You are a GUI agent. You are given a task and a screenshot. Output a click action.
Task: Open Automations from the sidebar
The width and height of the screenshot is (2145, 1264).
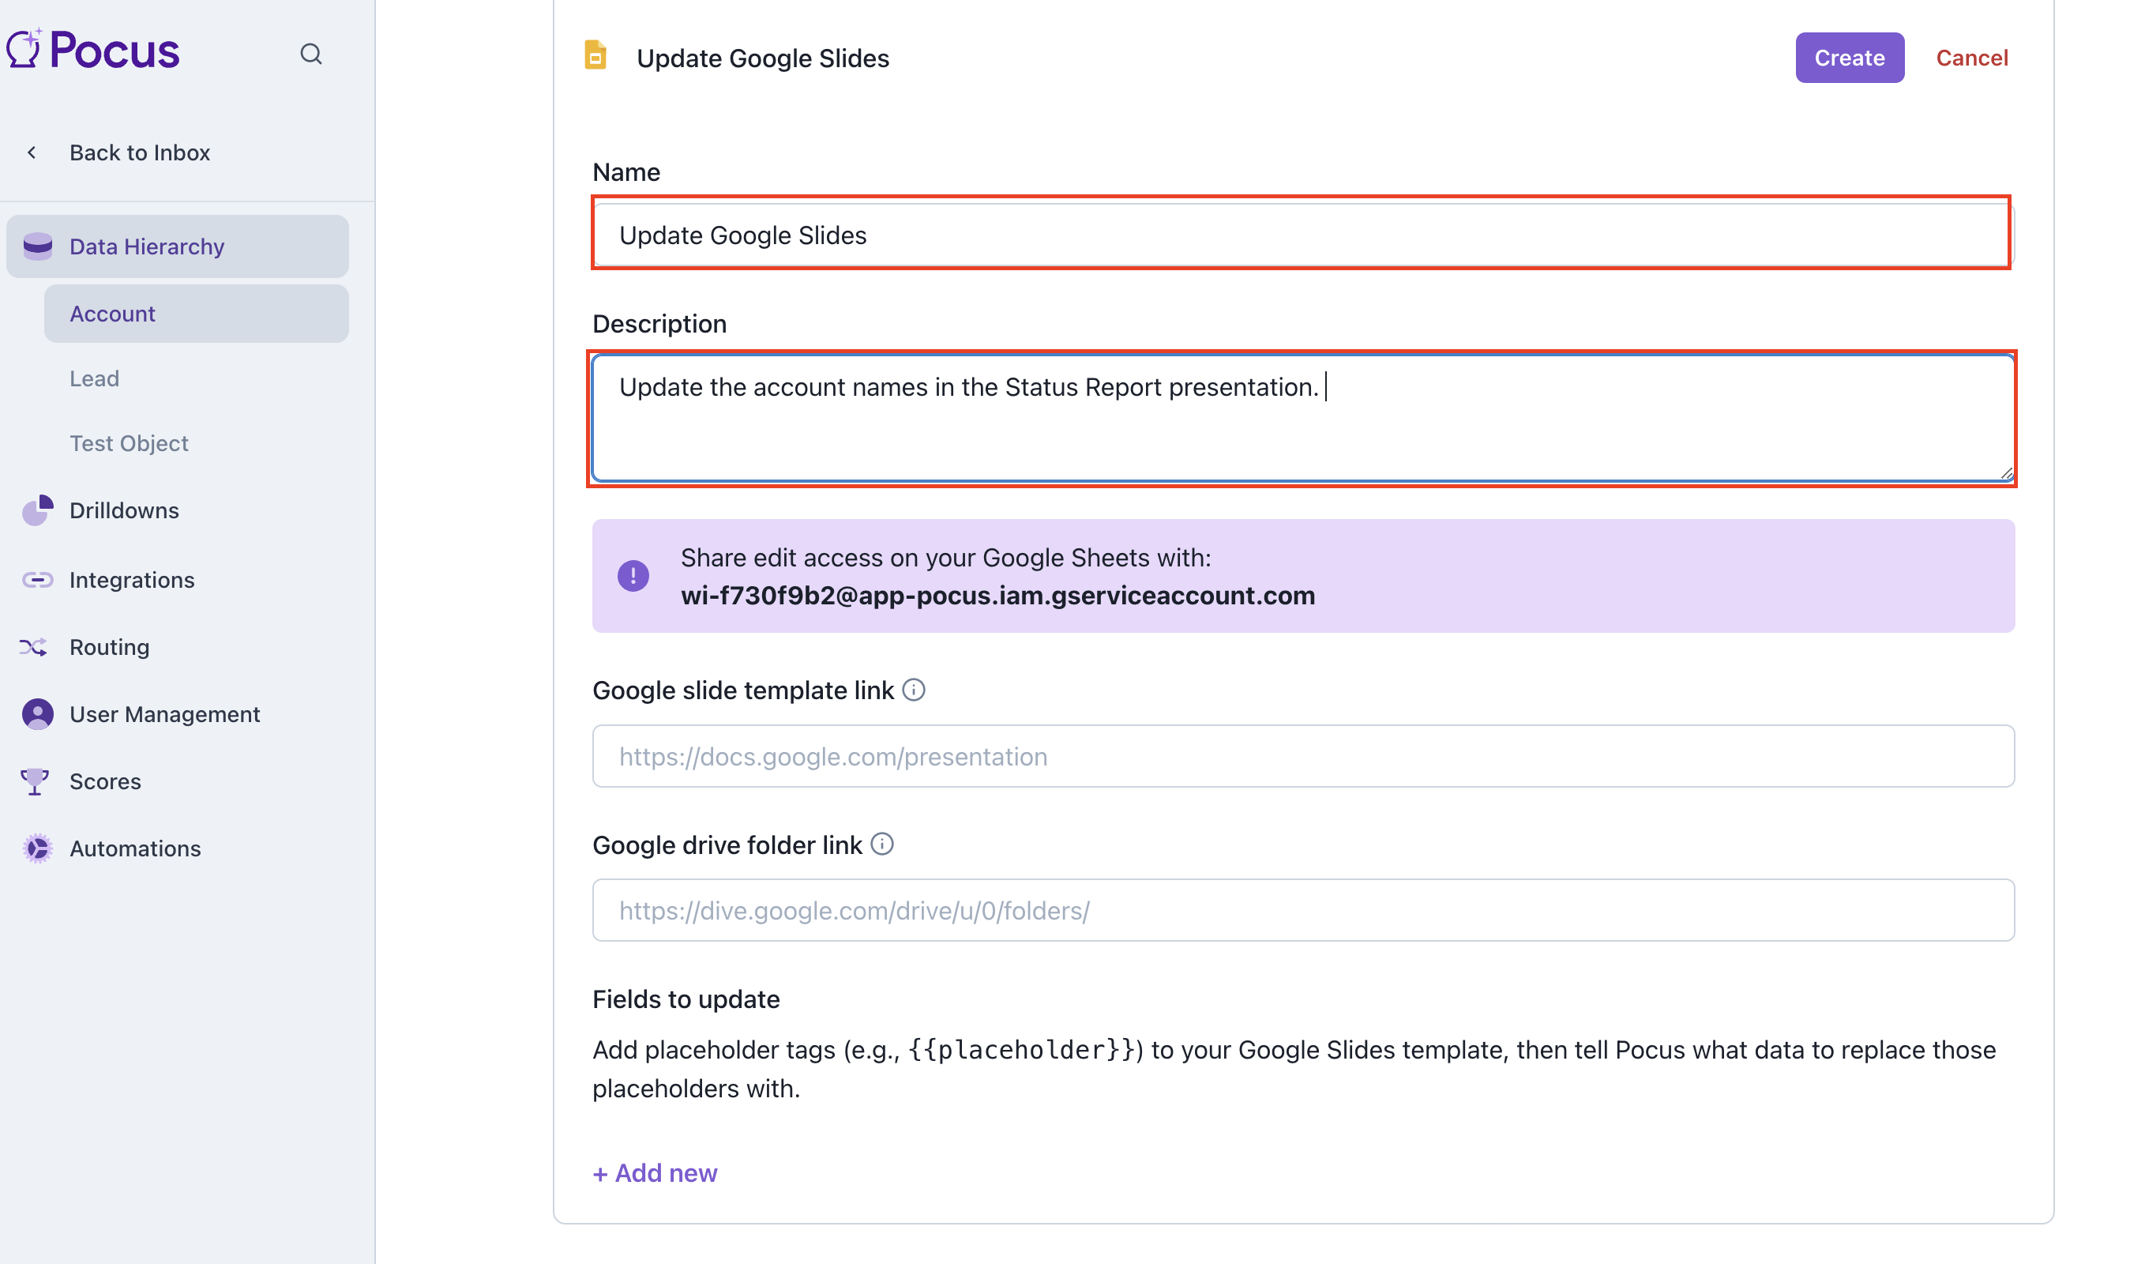click(135, 848)
